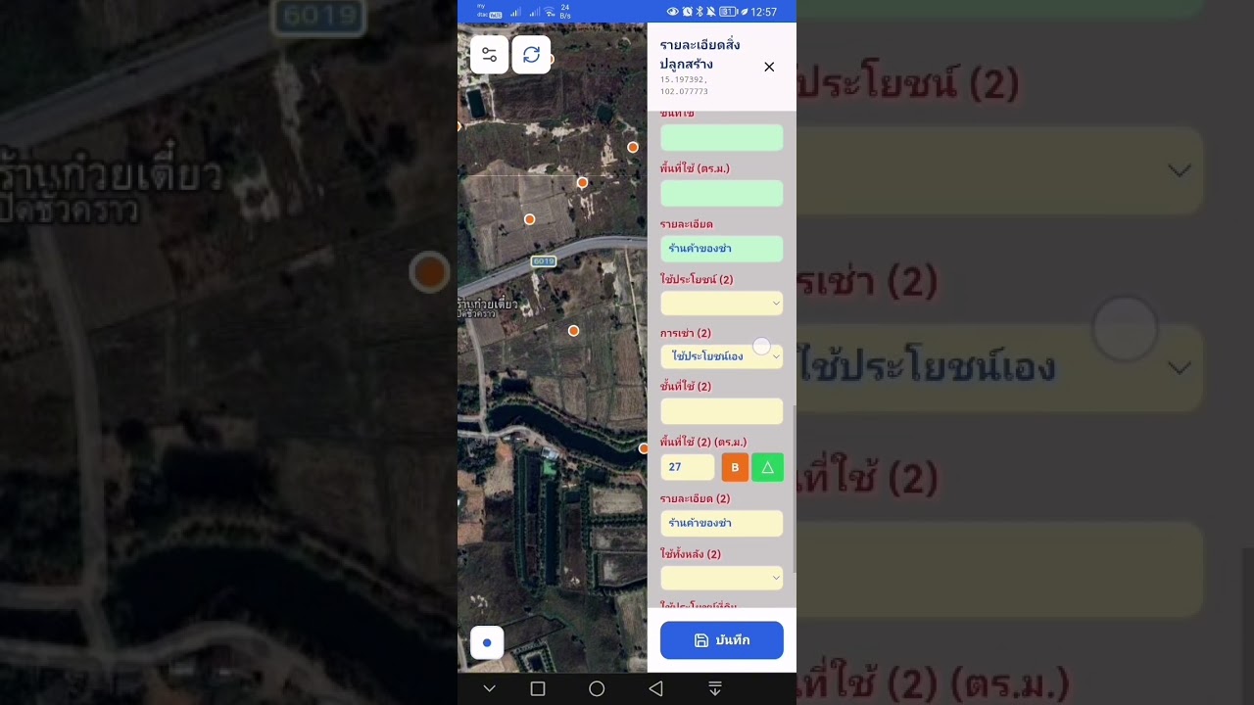Save with the บันทึก button
1254x705 pixels.
click(722, 640)
